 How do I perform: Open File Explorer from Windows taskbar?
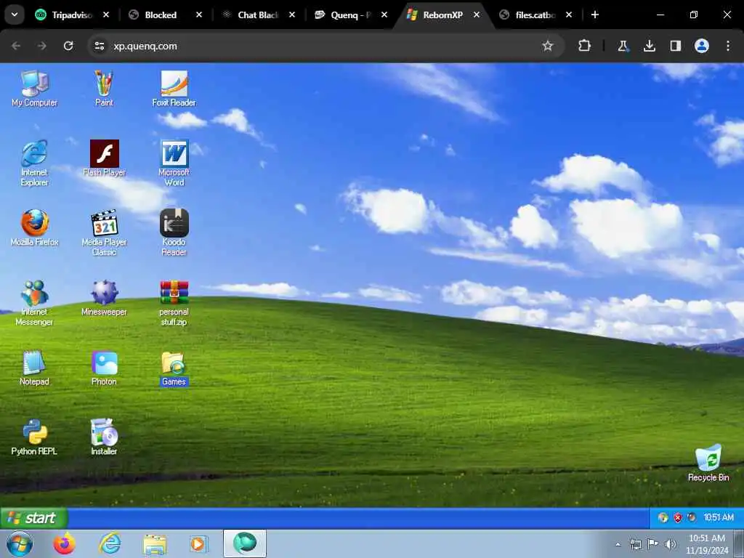tap(155, 544)
